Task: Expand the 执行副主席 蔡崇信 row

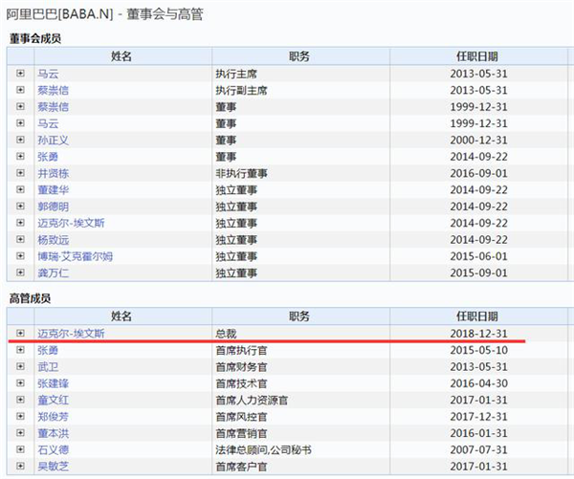Action: point(20,90)
